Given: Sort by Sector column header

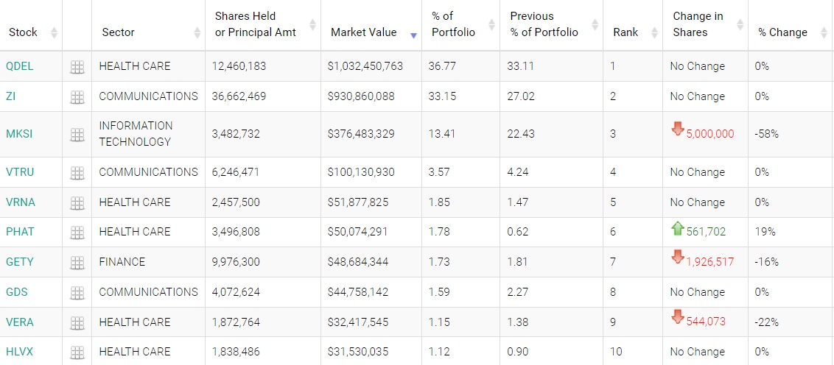Looking at the screenshot, I should pos(118,32).
